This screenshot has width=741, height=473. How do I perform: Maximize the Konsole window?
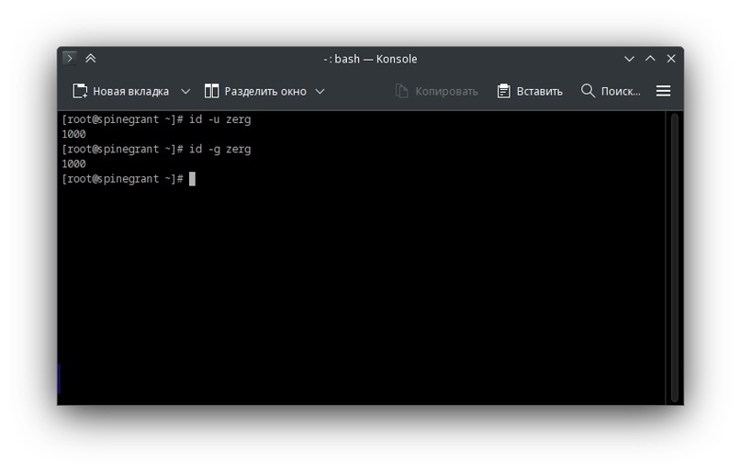[x=650, y=59]
